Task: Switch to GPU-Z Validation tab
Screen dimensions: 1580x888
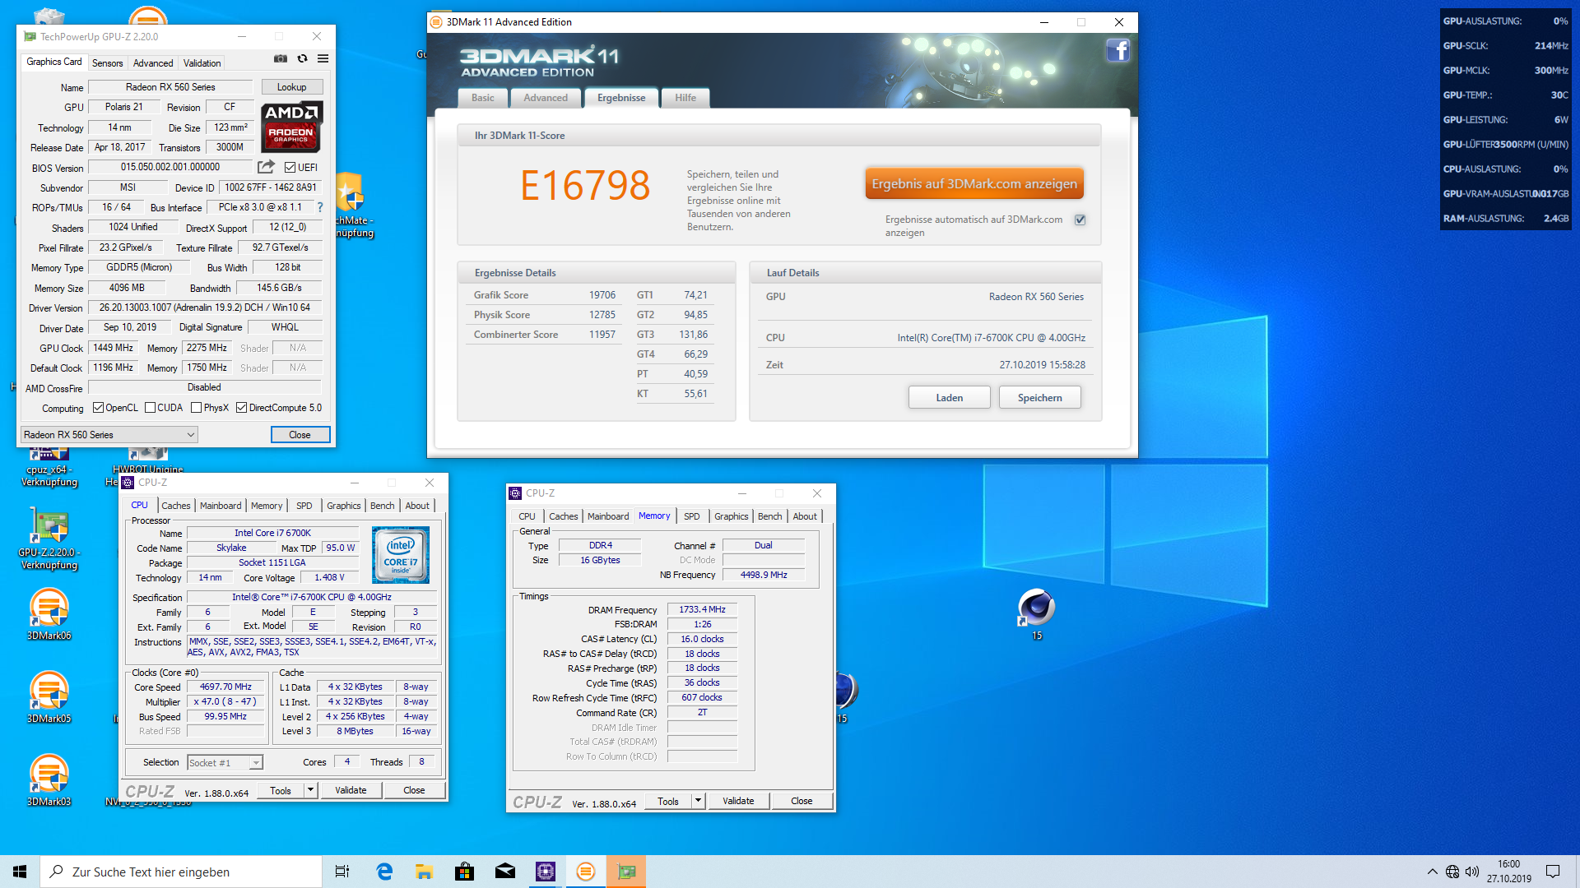Action: point(202,63)
